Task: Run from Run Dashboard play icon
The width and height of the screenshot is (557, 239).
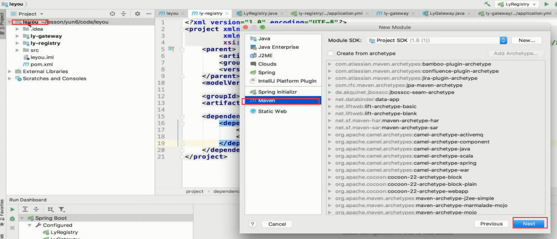Action: pyautogui.click(x=12, y=209)
